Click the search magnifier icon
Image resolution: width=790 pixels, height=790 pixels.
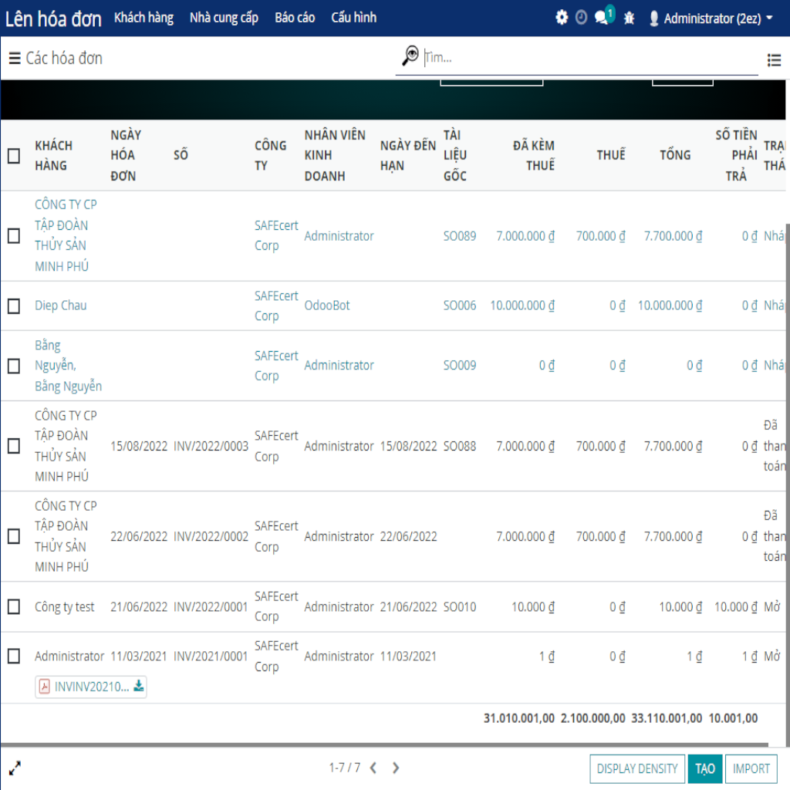coord(410,56)
